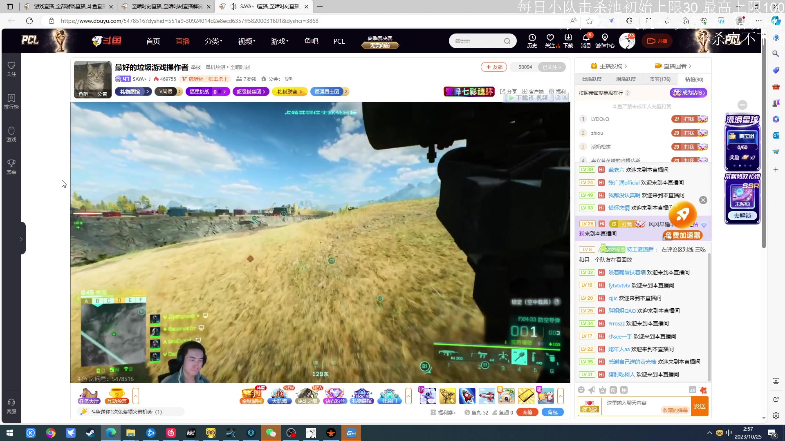Screen dimensions: 785x441
Task: Open 客服 customer service in sidebar
Action: tap(11, 406)
